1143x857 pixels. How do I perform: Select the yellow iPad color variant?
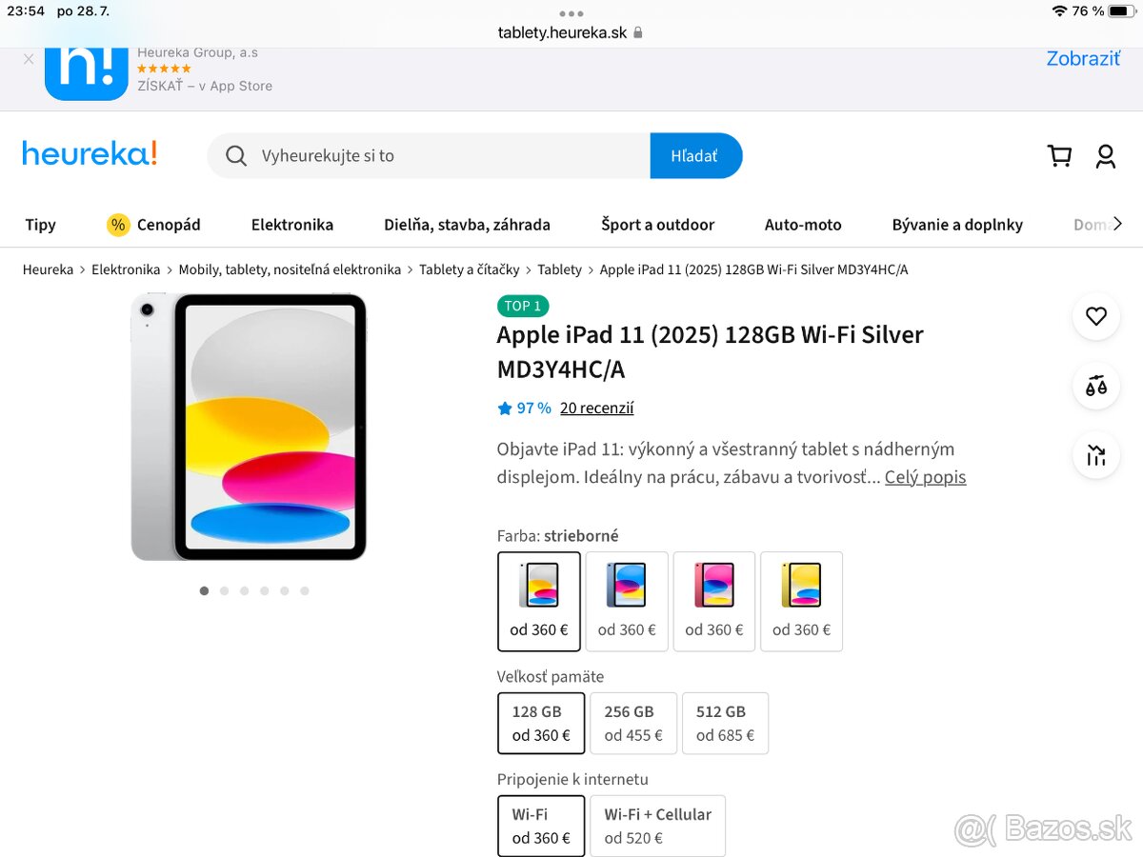point(802,602)
